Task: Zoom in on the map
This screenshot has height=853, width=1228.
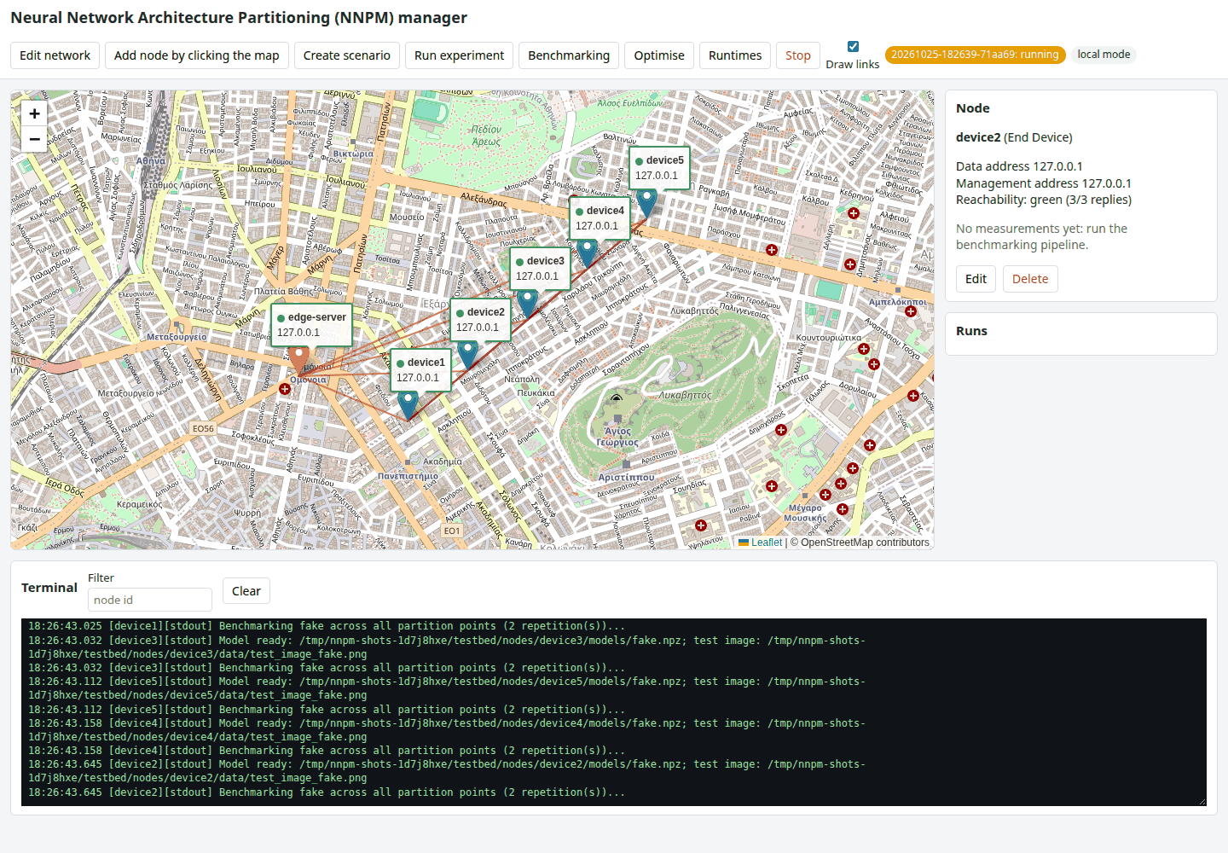Action: point(34,113)
